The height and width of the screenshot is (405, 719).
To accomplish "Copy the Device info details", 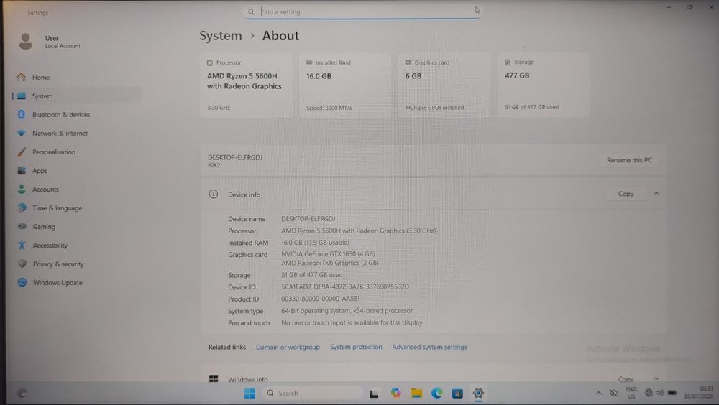I will click(x=626, y=194).
